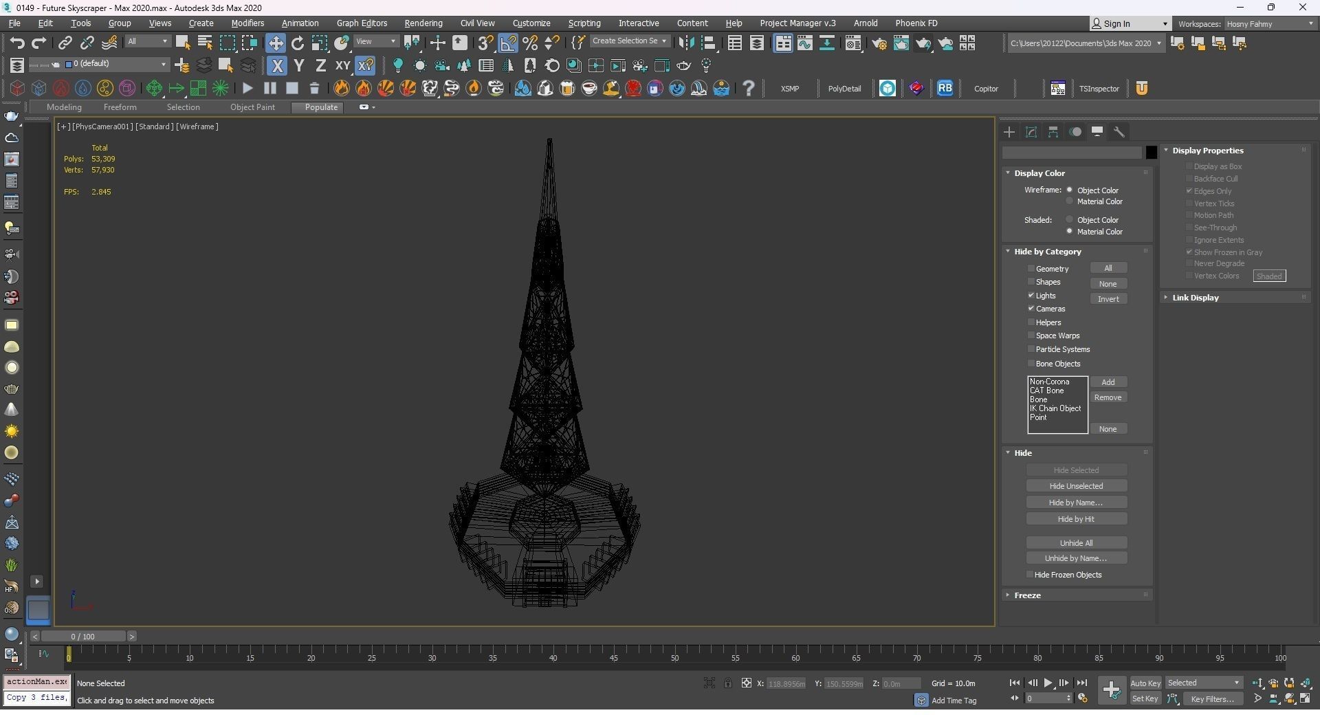1320x715 pixels.
Task: Open Render Setup teapot icon
Action: tap(879, 43)
